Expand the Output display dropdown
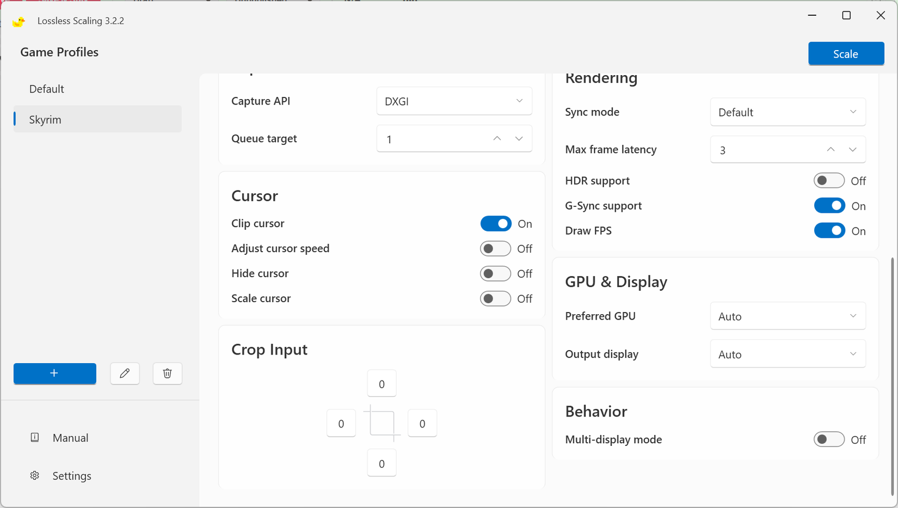898x508 pixels. pos(788,353)
